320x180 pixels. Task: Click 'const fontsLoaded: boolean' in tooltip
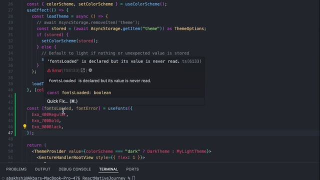79,92
